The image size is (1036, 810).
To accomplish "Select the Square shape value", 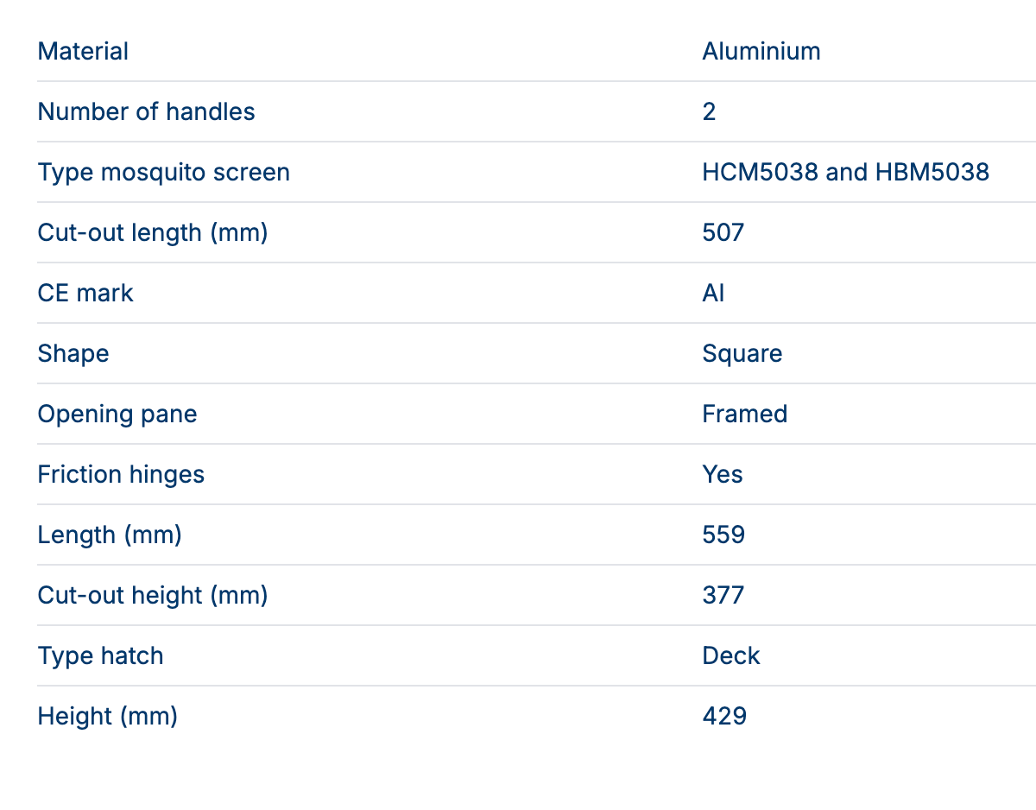I will 742,354.
